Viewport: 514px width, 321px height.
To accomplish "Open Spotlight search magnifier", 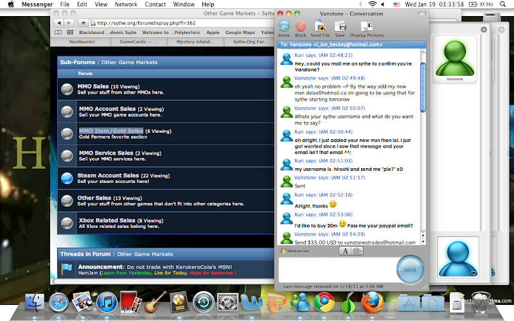I will (x=502, y=4).
